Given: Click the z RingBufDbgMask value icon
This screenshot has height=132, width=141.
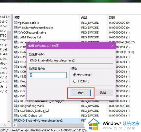Looking at the screenshot, I should pos(16,106).
